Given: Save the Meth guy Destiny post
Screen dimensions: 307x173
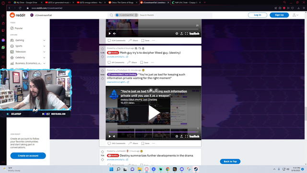Looking at the screenshot, I should tap(144, 62).
